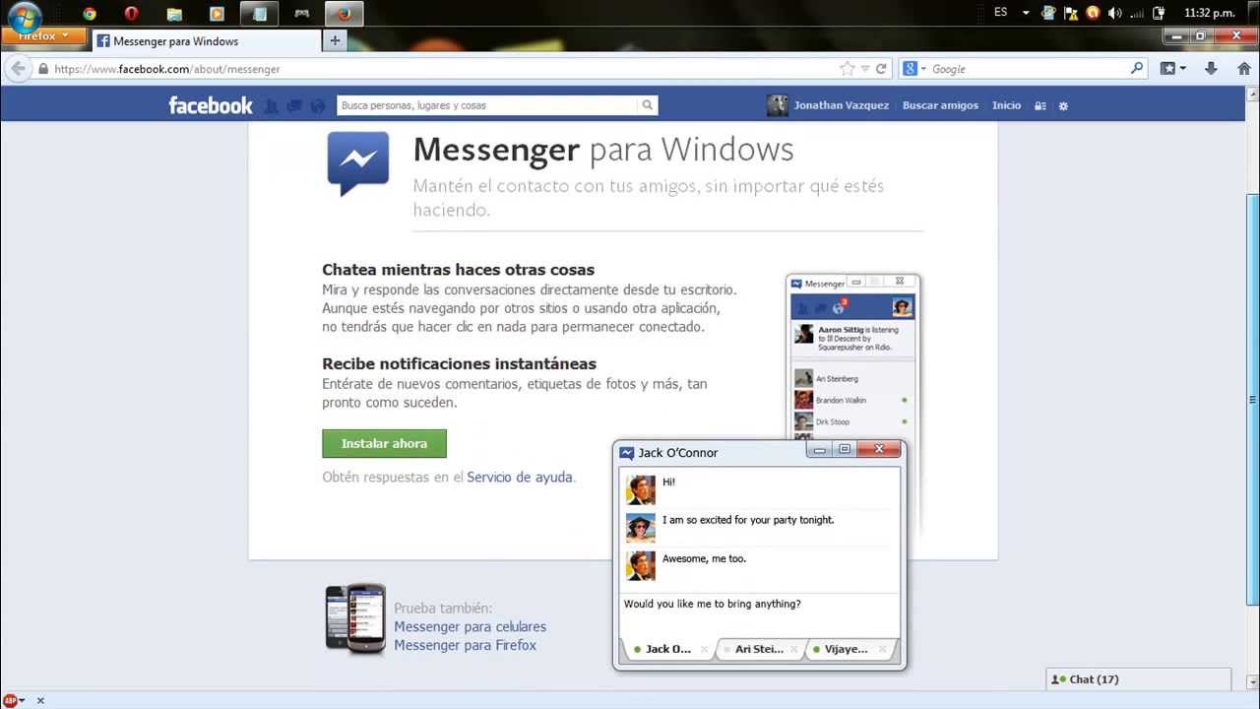Open Facebook friend requests icon
Viewport: 1260px width, 709px height.
[x=272, y=105]
